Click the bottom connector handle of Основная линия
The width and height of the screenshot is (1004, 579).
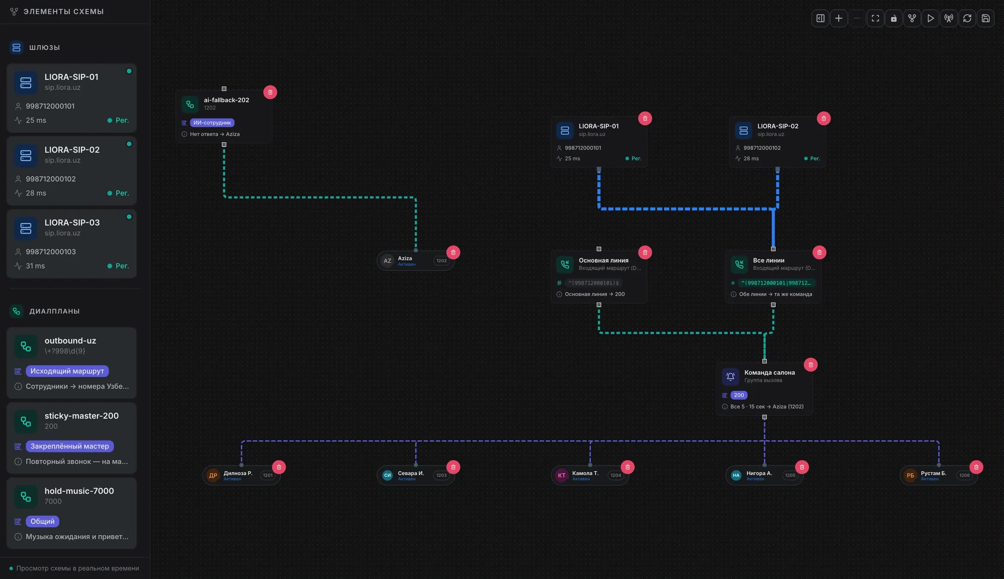click(x=599, y=305)
